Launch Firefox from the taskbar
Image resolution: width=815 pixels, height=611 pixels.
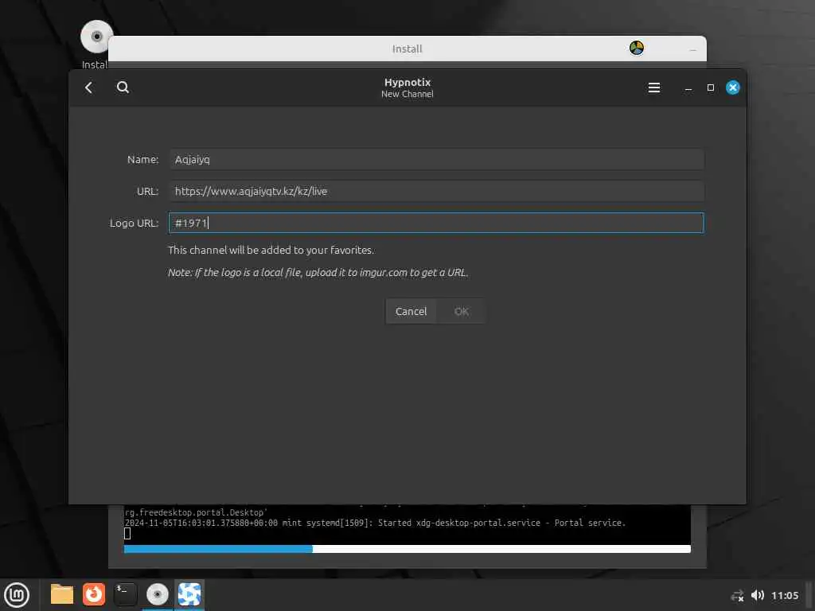[x=94, y=594]
